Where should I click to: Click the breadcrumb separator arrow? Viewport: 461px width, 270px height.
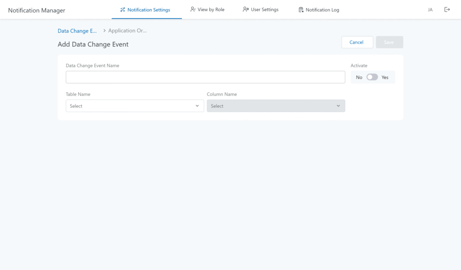(x=104, y=31)
